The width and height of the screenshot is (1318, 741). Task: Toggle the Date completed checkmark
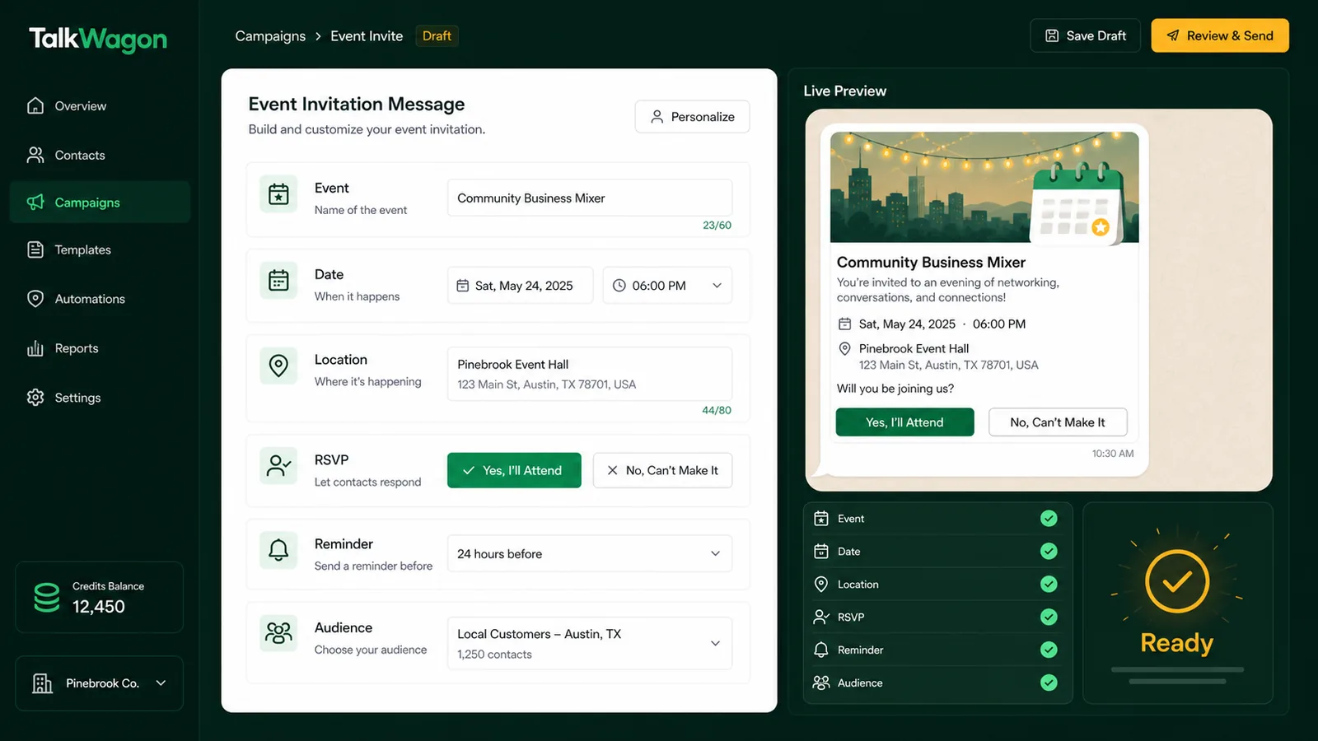(1049, 551)
